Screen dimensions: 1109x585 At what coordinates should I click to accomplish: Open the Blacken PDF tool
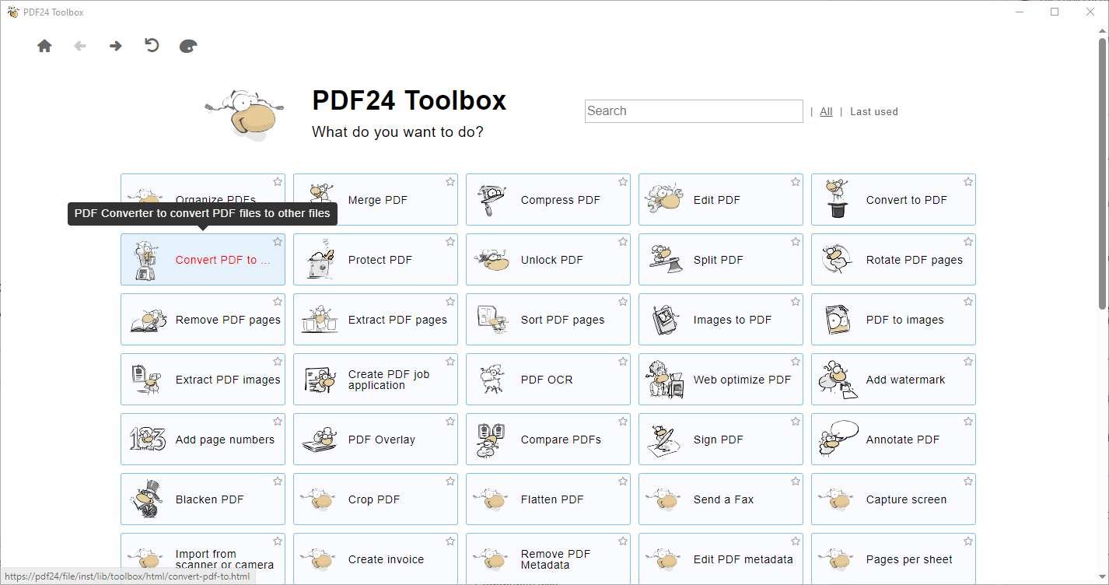203,499
